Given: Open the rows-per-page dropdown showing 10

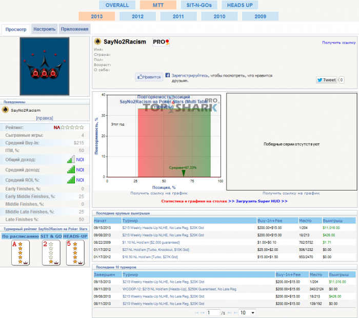Looking at the screenshot, I should click(247, 312).
